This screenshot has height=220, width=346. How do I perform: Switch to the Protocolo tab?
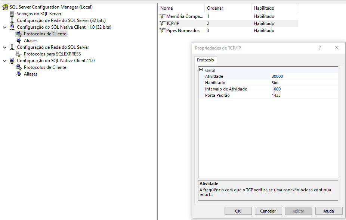pyautogui.click(x=206, y=60)
